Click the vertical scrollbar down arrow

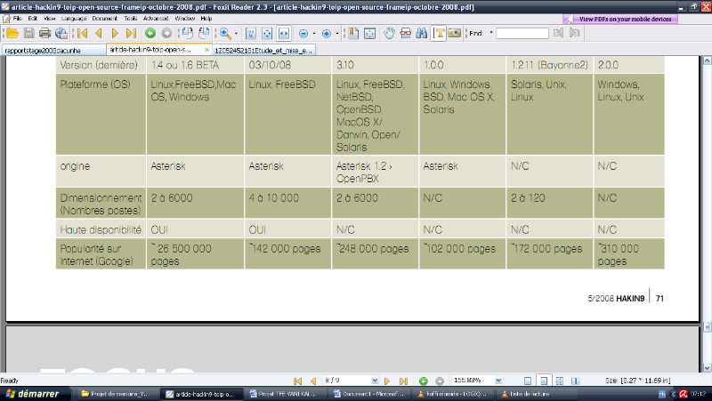click(x=707, y=368)
